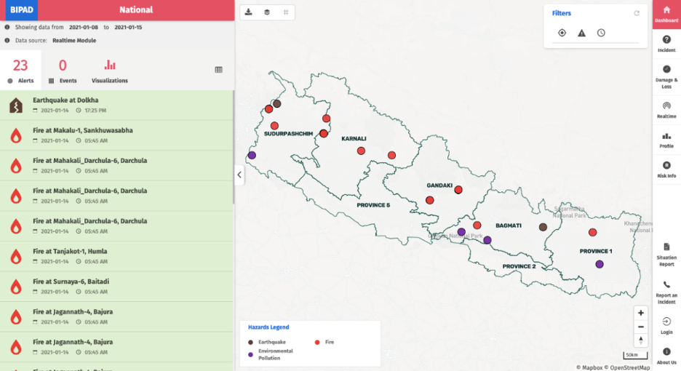Select the location filter icon
The image size is (681, 371).
pyautogui.click(x=562, y=33)
